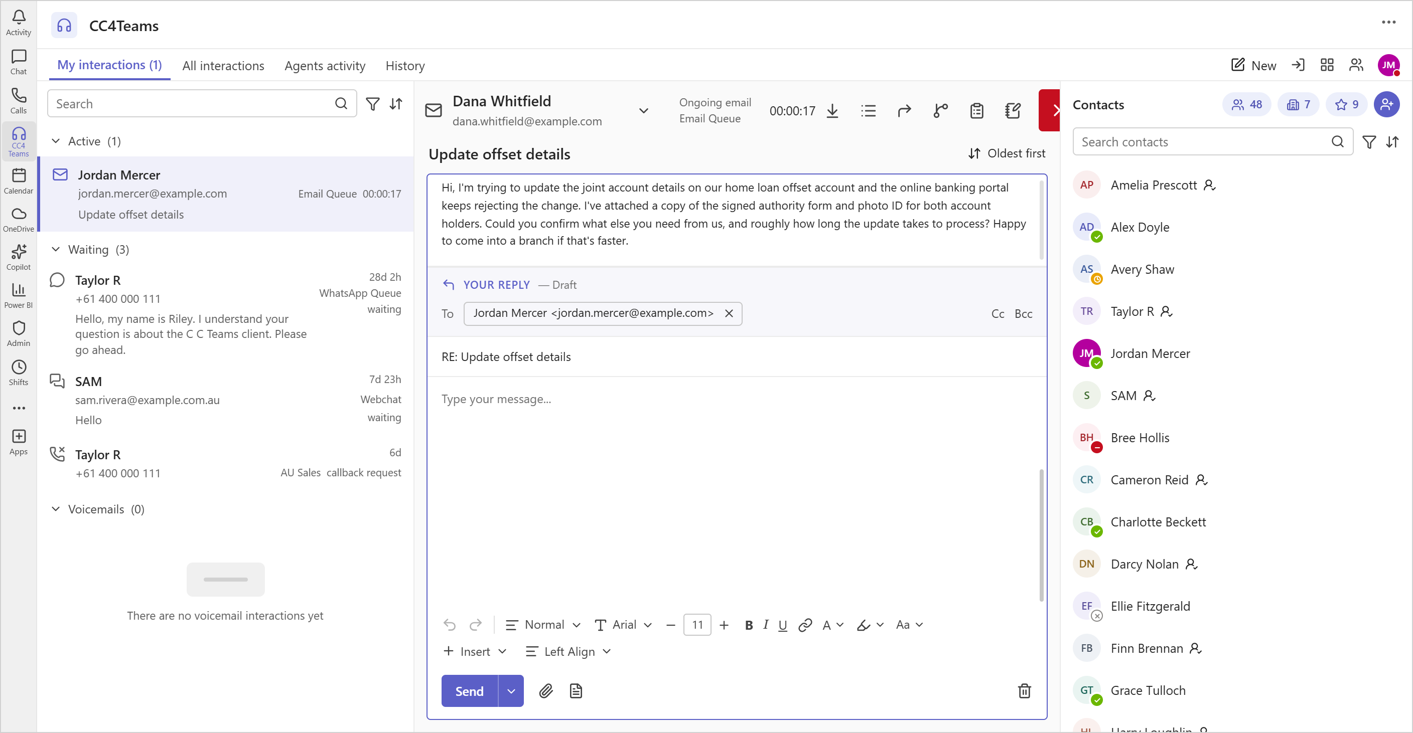Click the download email icon
The height and width of the screenshot is (733, 1413).
832,111
